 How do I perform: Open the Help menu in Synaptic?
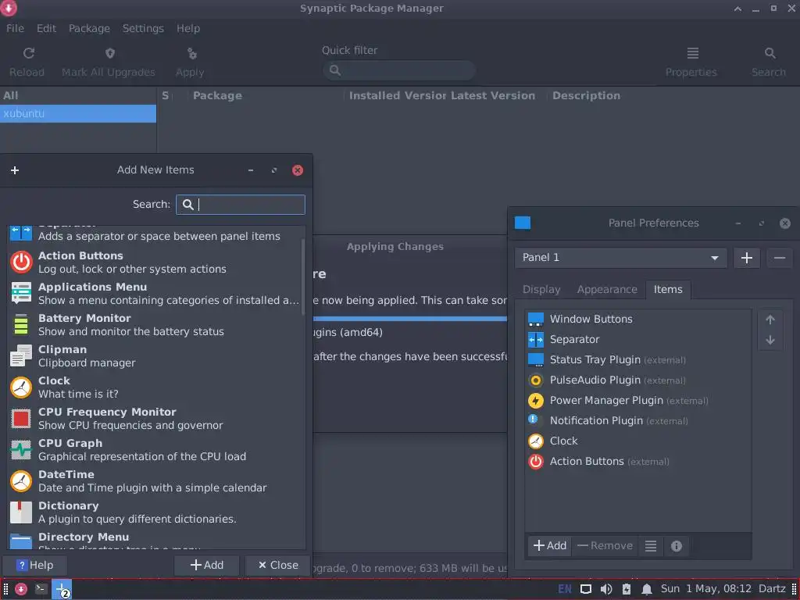(188, 29)
